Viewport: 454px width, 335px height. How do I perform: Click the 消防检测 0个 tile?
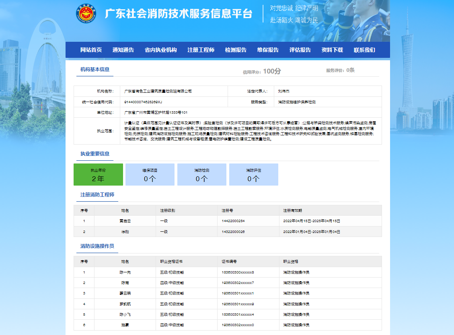tap(201, 175)
